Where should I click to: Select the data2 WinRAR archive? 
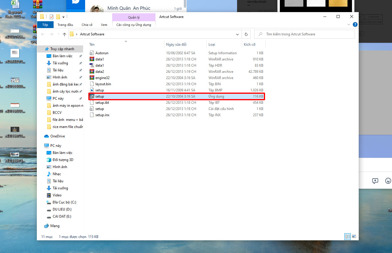(x=177, y=72)
